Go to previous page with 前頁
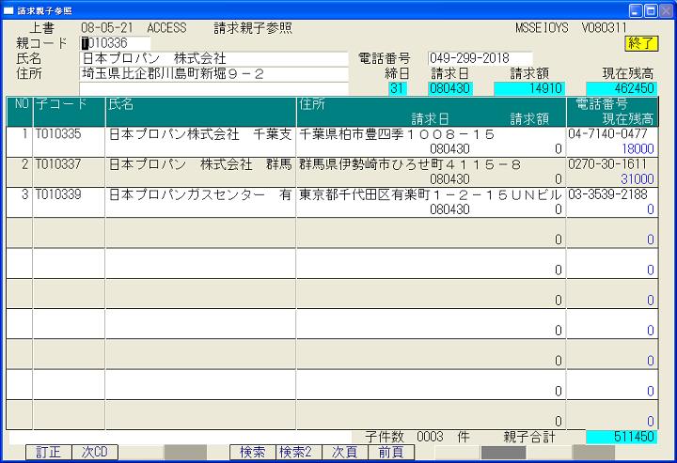Viewport: 677px width, 463px height. click(391, 453)
